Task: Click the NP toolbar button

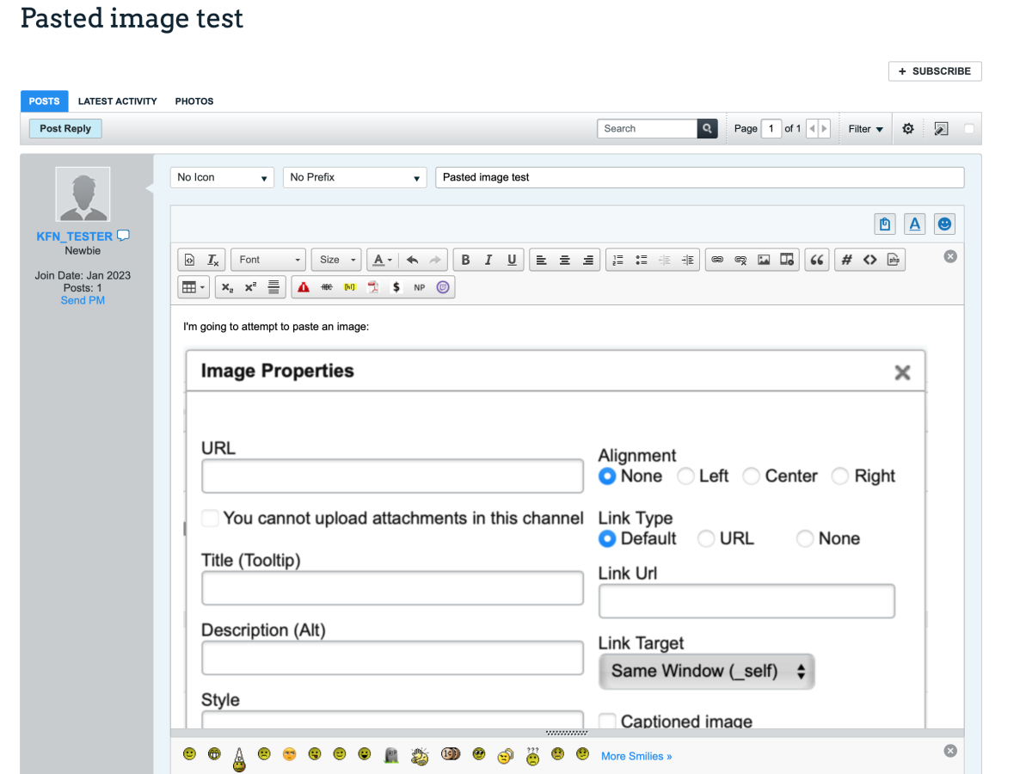Action: (420, 287)
